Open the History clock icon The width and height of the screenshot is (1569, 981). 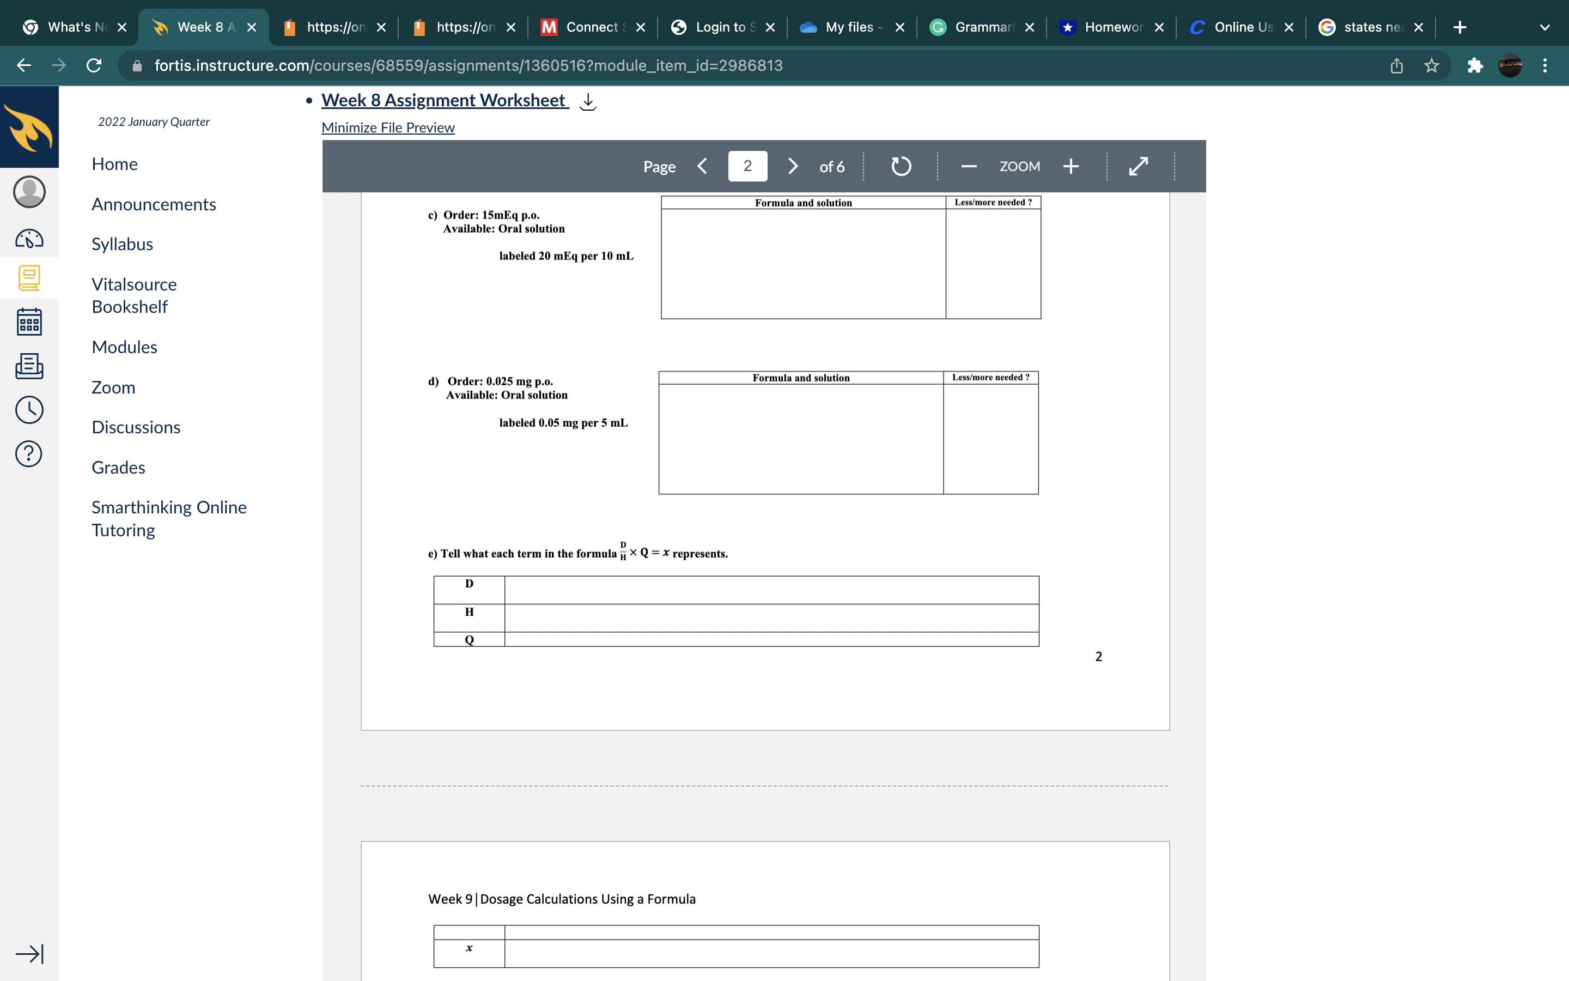click(x=29, y=410)
